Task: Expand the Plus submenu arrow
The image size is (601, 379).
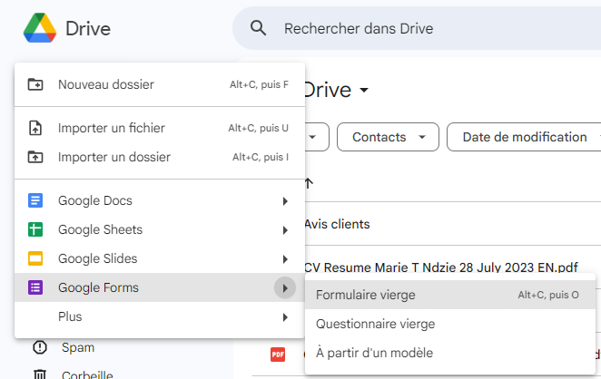Action: click(x=285, y=316)
